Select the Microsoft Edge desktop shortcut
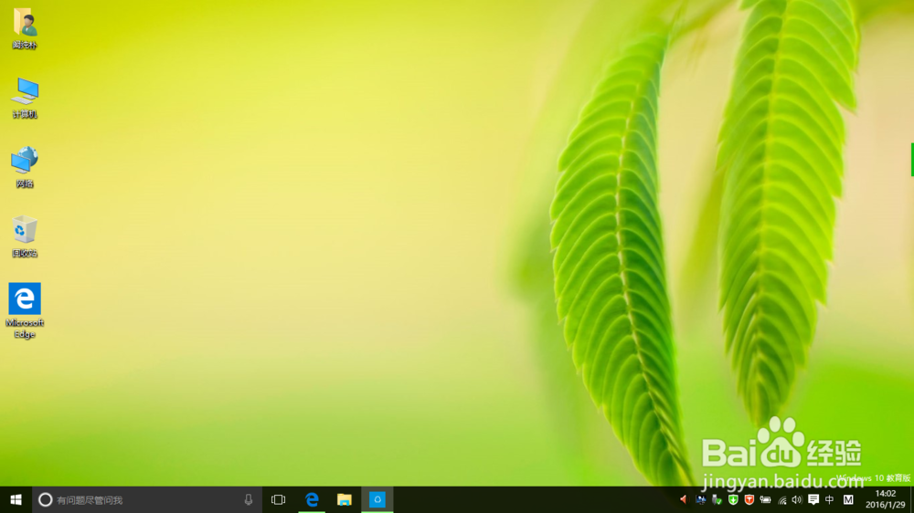The width and height of the screenshot is (914, 513). [25, 311]
